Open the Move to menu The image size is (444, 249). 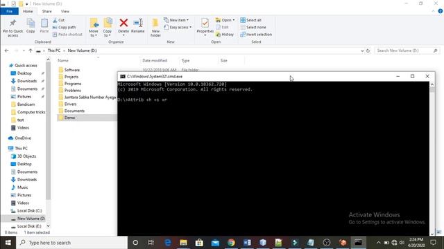94,28
